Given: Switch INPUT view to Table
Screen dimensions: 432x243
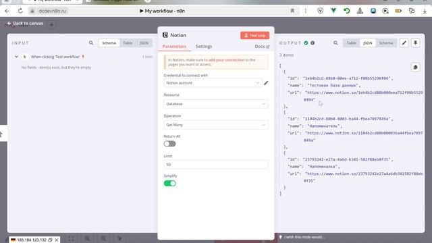Looking at the screenshot, I should [x=128, y=43].
